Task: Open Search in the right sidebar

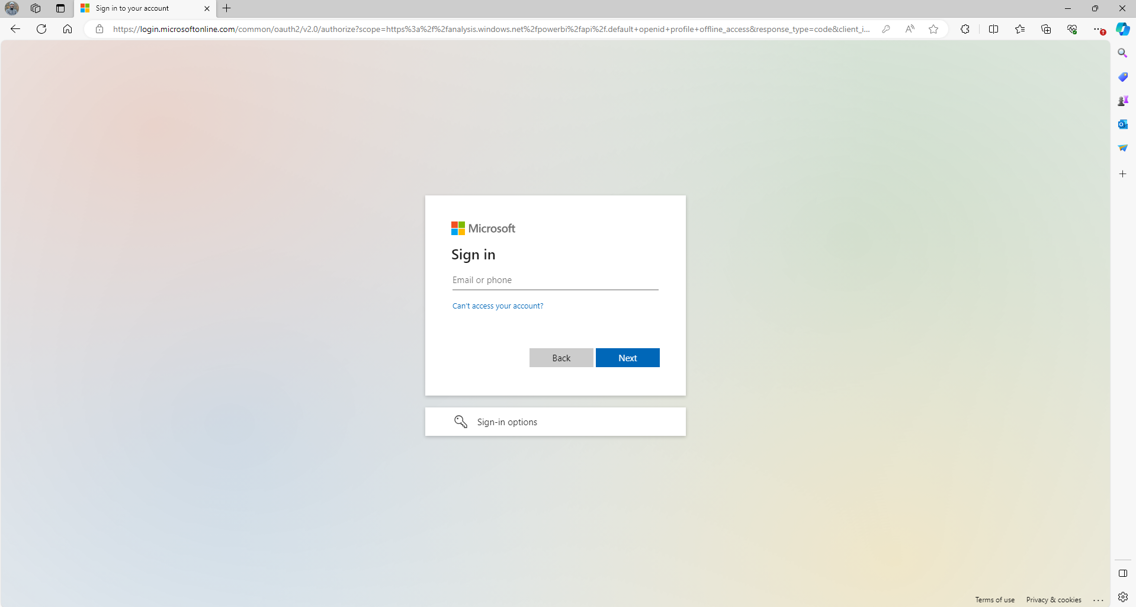Action: point(1122,53)
